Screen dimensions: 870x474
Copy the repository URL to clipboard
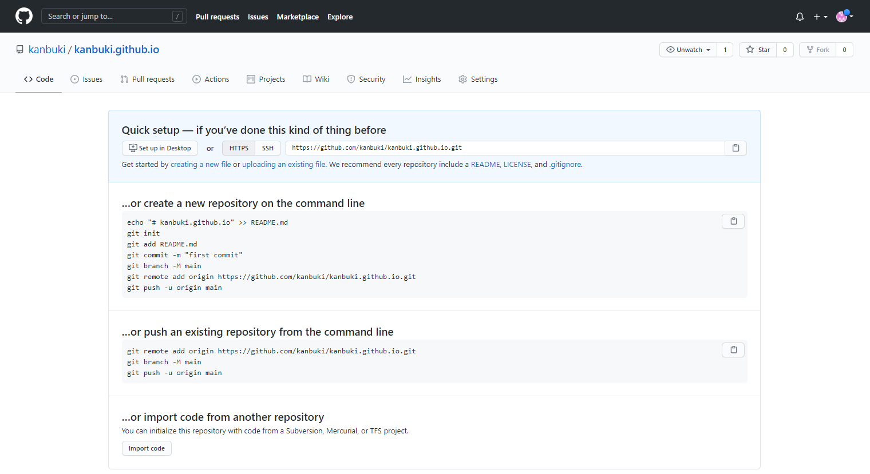(735, 148)
